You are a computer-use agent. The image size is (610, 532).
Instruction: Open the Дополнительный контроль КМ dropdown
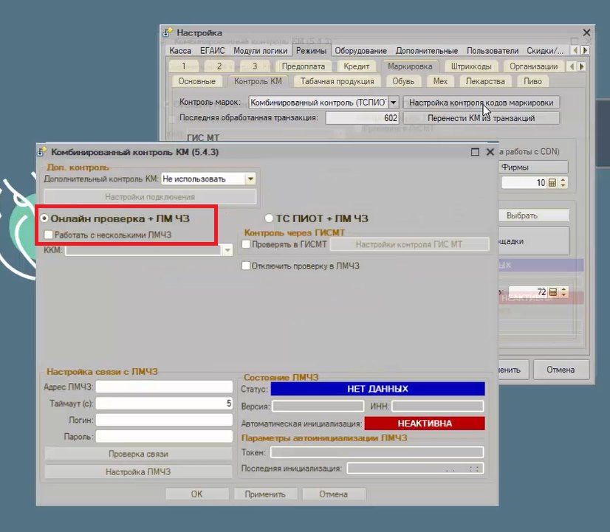click(x=250, y=179)
